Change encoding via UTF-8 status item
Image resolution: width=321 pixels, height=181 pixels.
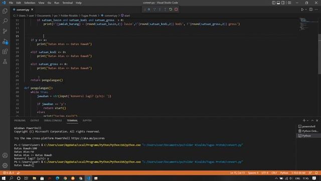(265, 173)
